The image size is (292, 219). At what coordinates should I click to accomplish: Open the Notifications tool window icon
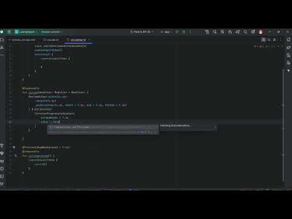pyautogui.click(x=288, y=40)
